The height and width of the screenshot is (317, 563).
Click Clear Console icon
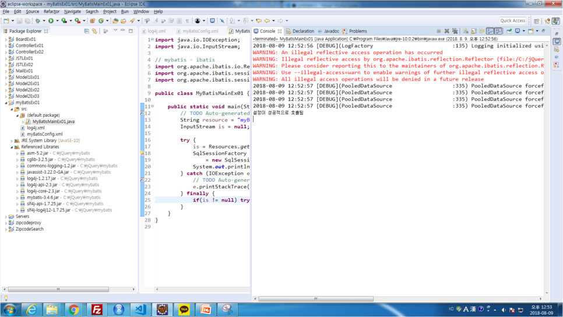point(466,31)
